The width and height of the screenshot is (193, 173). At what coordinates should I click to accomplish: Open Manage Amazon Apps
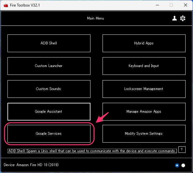coord(144,112)
